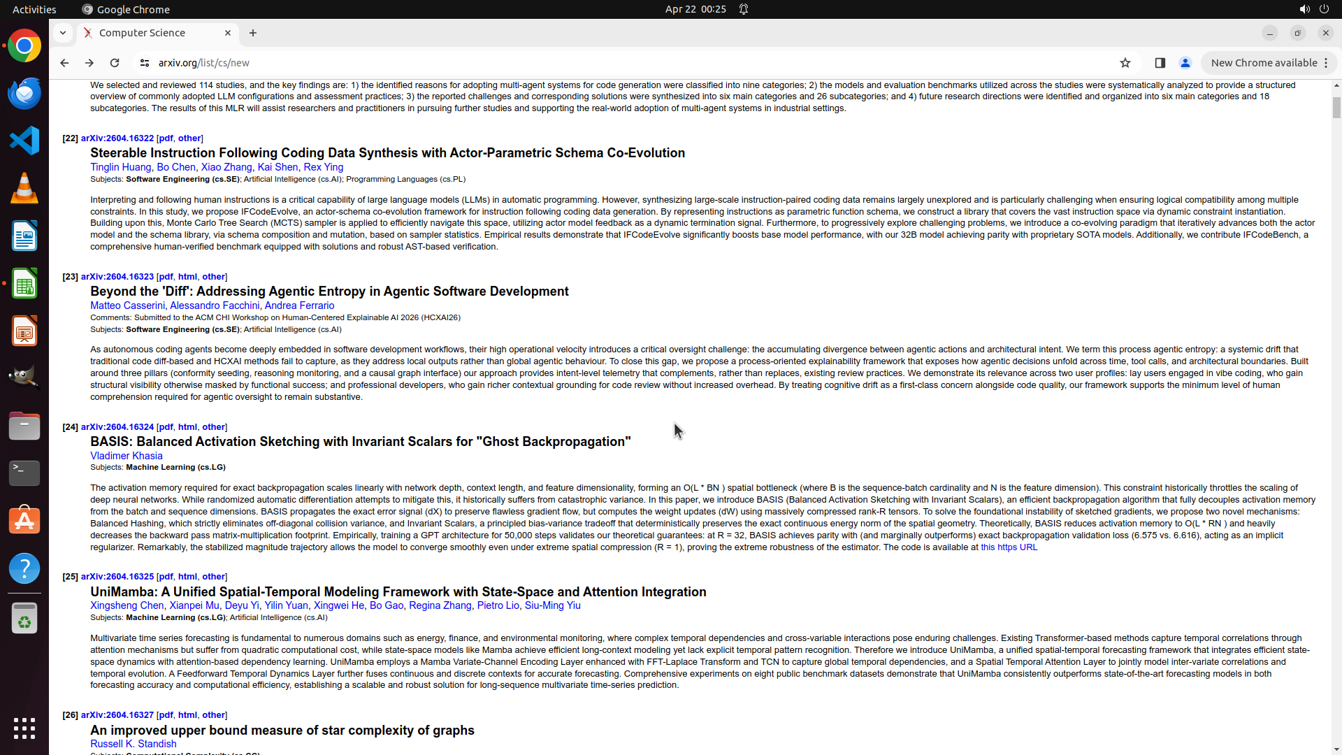Launch Thunderbird mail from dock
Image resolution: width=1342 pixels, height=755 pixels.
coord(24,93)
